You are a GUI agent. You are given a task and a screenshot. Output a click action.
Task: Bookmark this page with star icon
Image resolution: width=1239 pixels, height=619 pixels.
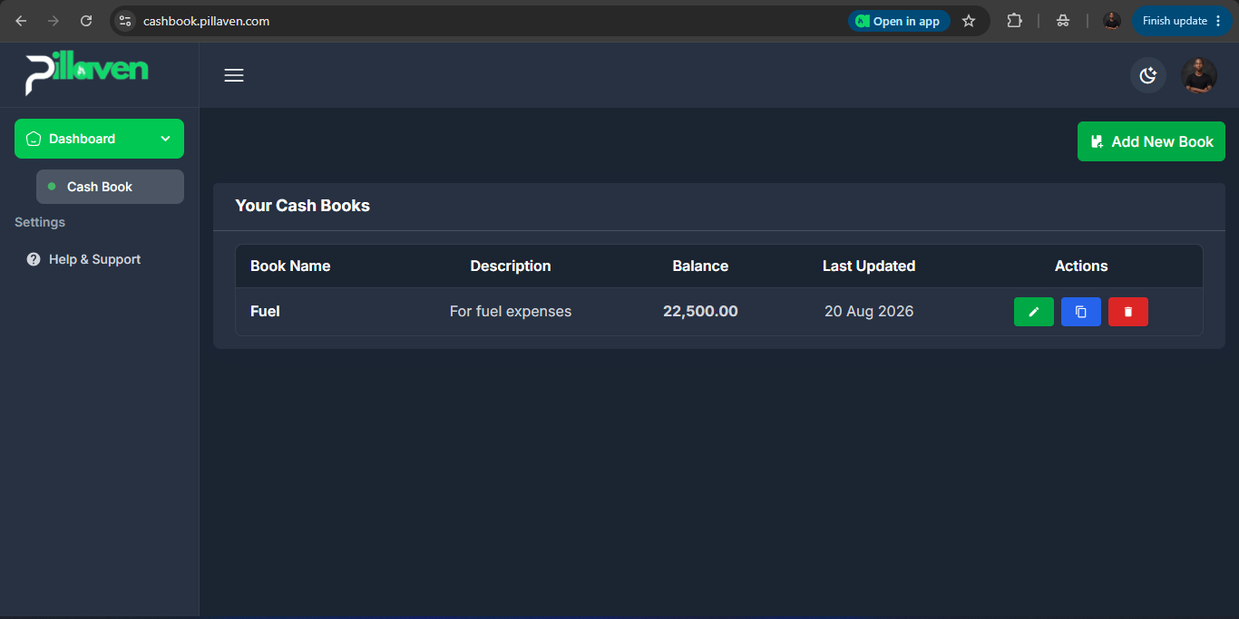click(969, 21)
